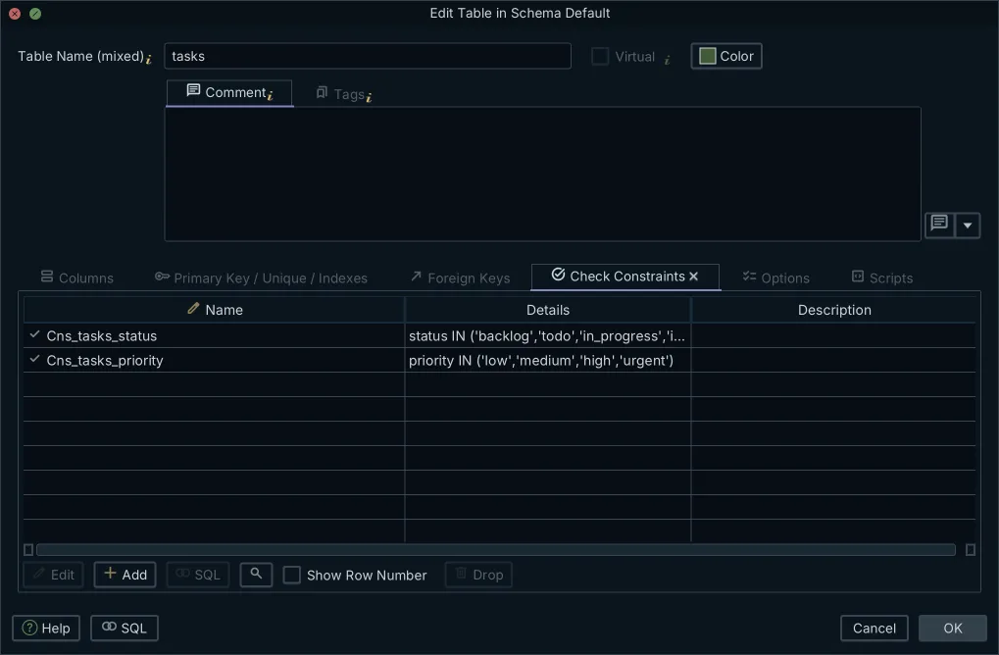Viewport: 999px width, 655px height.
Task: Click the Name column header
Action: pyautogui.click(x=214, y=310)
